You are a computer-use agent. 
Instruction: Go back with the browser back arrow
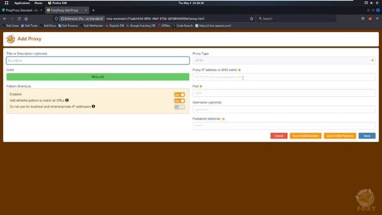tap(5, 19)
